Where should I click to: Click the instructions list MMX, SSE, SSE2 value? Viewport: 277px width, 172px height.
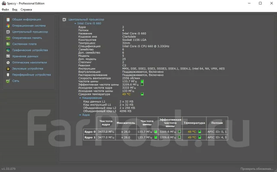(174, 68)
